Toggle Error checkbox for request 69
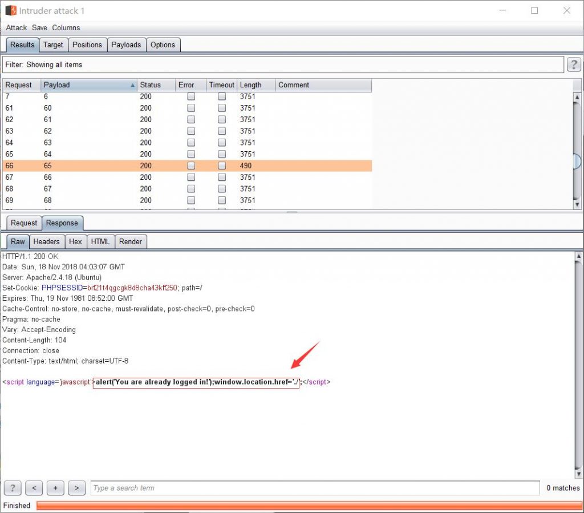The height and width of the screenshot is (513, 584). click(191, 200)
